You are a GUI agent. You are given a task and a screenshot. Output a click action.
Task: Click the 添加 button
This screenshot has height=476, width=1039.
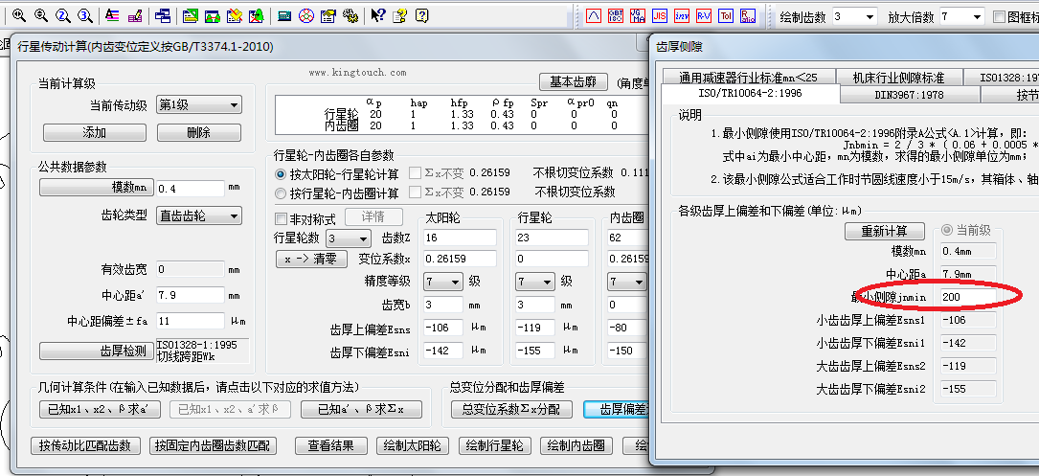(x=95, y=132)
